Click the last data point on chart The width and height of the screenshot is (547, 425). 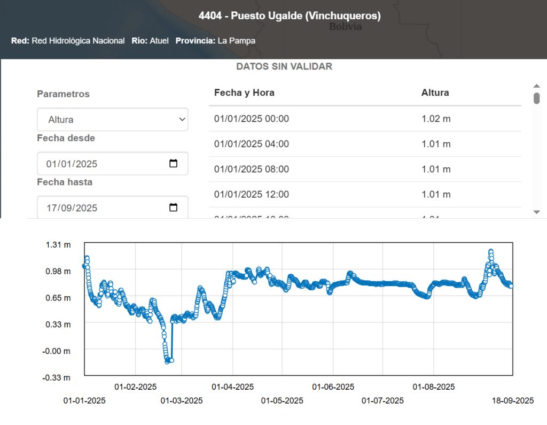(x=511, y=286)
